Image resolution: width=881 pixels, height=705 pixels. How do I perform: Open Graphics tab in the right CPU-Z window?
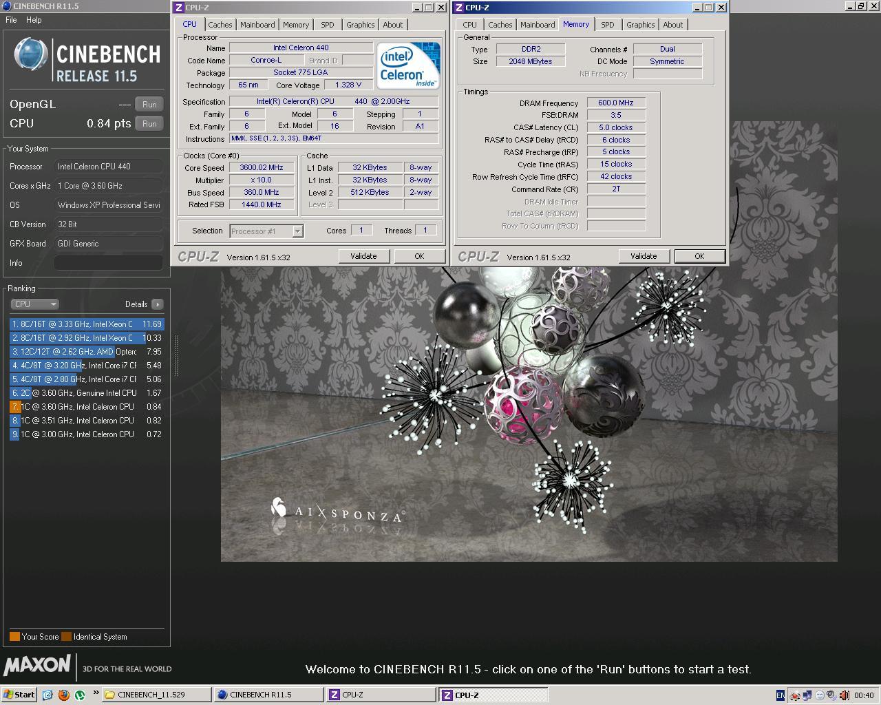[x=641, y=25]
